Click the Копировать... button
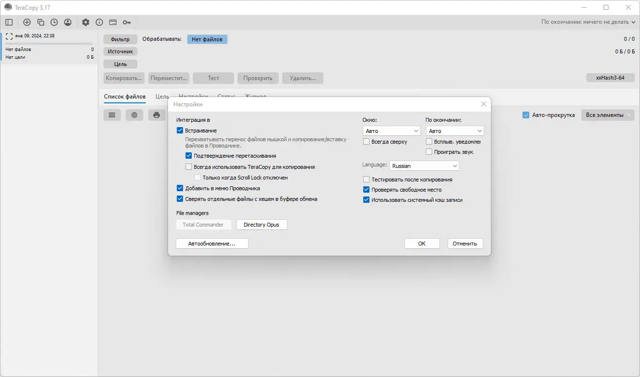Screen dimensions: 640x377 [124, 78]
